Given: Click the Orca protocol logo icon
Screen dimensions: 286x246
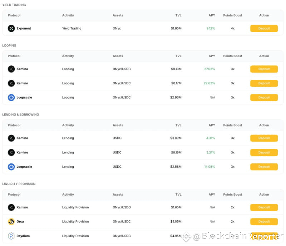Looking at the screenshot, I should [x=11, y=222].
